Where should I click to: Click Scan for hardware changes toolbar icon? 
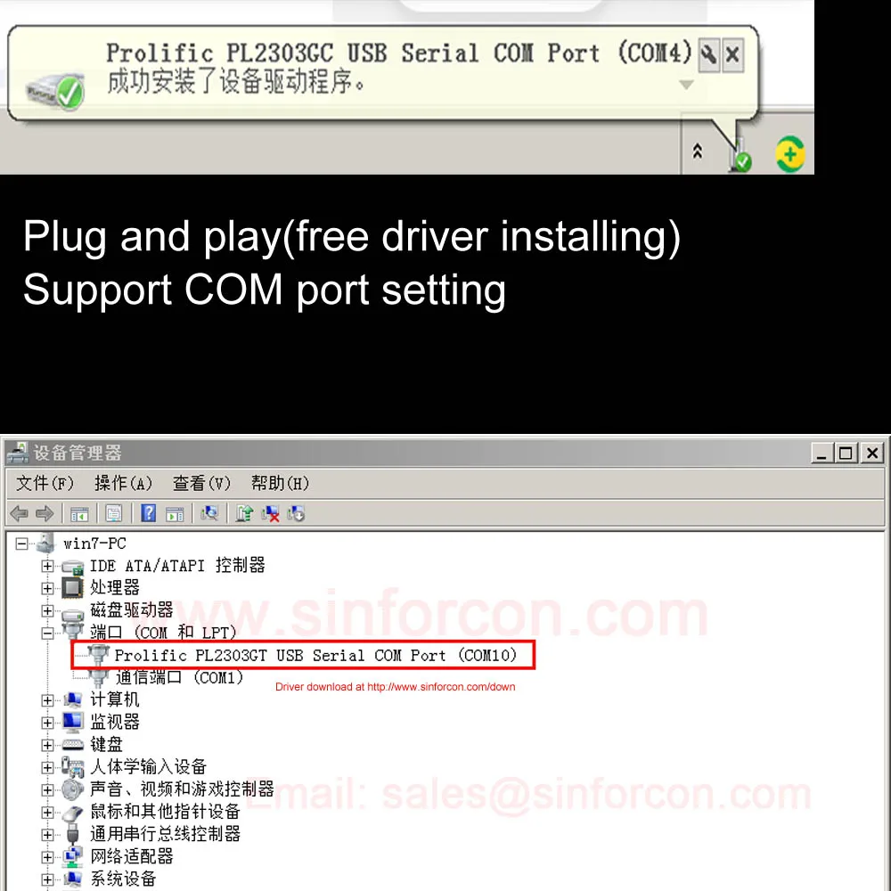tap(209, 513)
